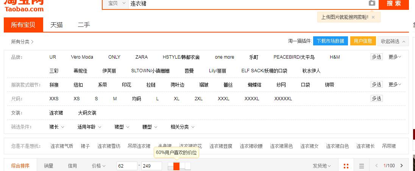The width and height of the screenshot is (415, 171).
Task: Select 蕾丝 style detail
Action: pyautogui.click(x=228, y=85)
